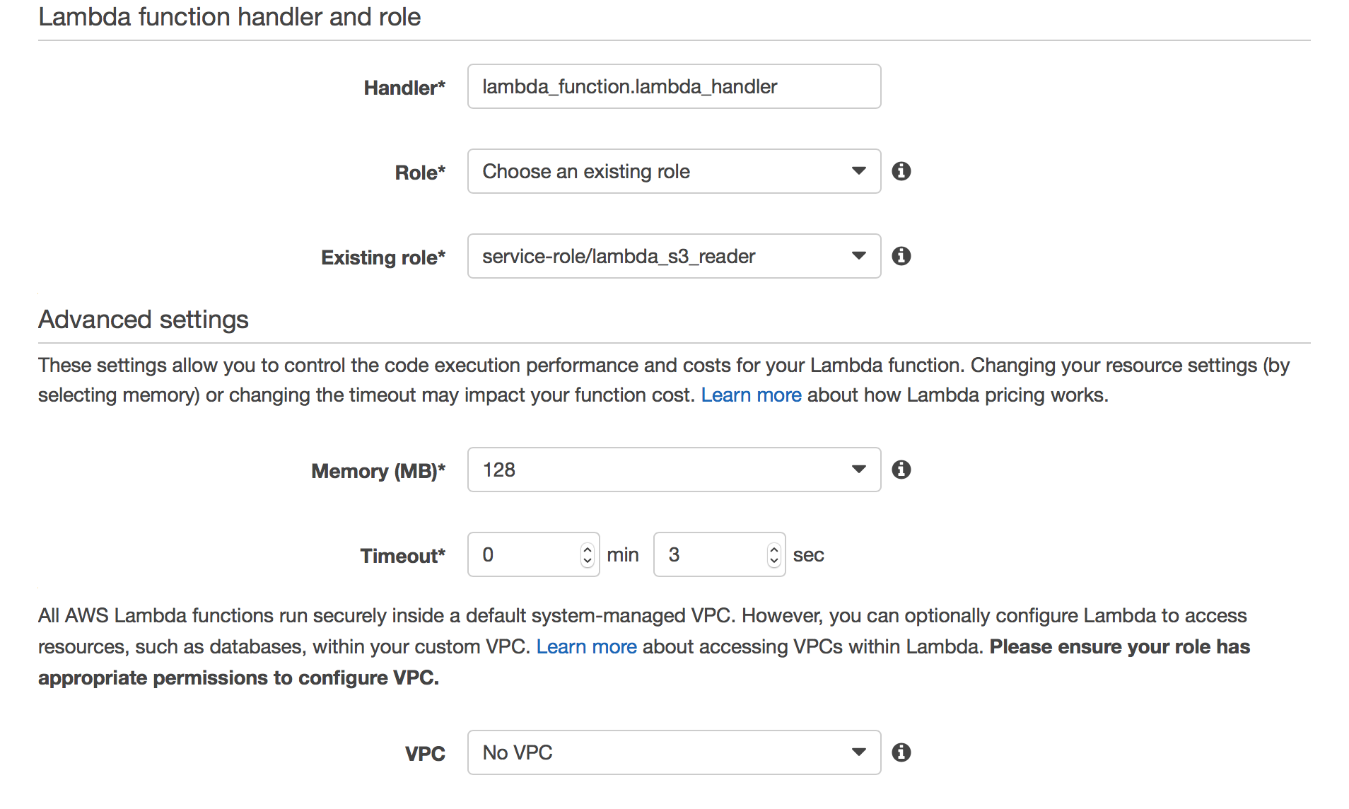The image size is (1349, 809).
Task: Click the info icon beside Existing role
Action: (x=901, y=256)
